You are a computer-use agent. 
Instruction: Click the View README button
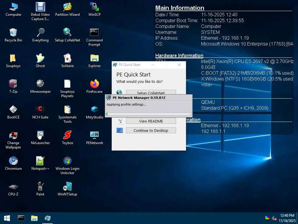pos(151,121)
